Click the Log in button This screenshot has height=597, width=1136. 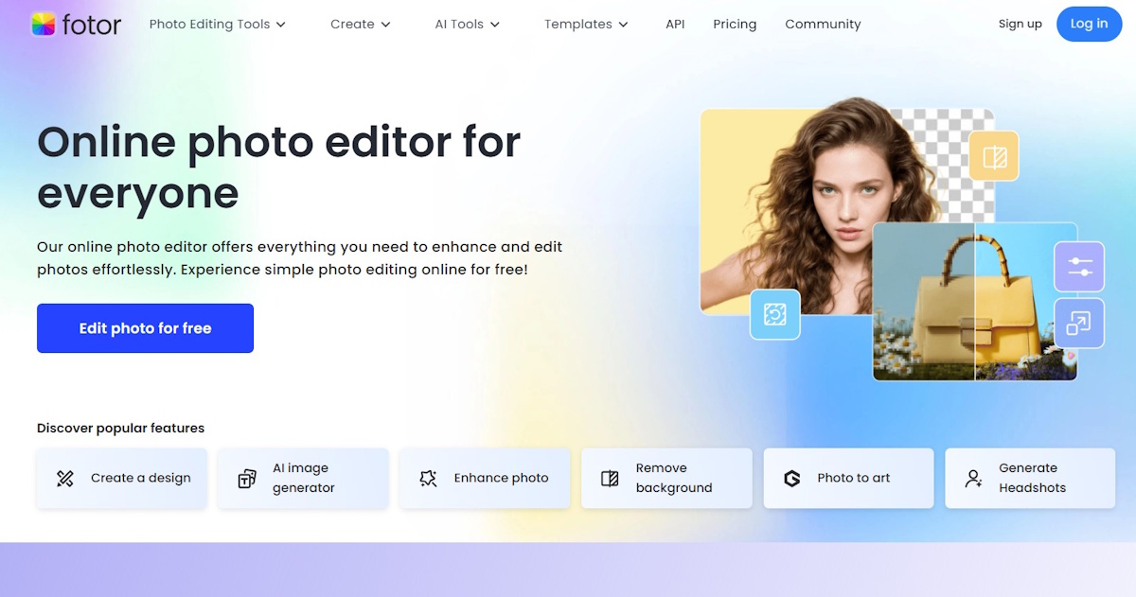point(1089,25)
